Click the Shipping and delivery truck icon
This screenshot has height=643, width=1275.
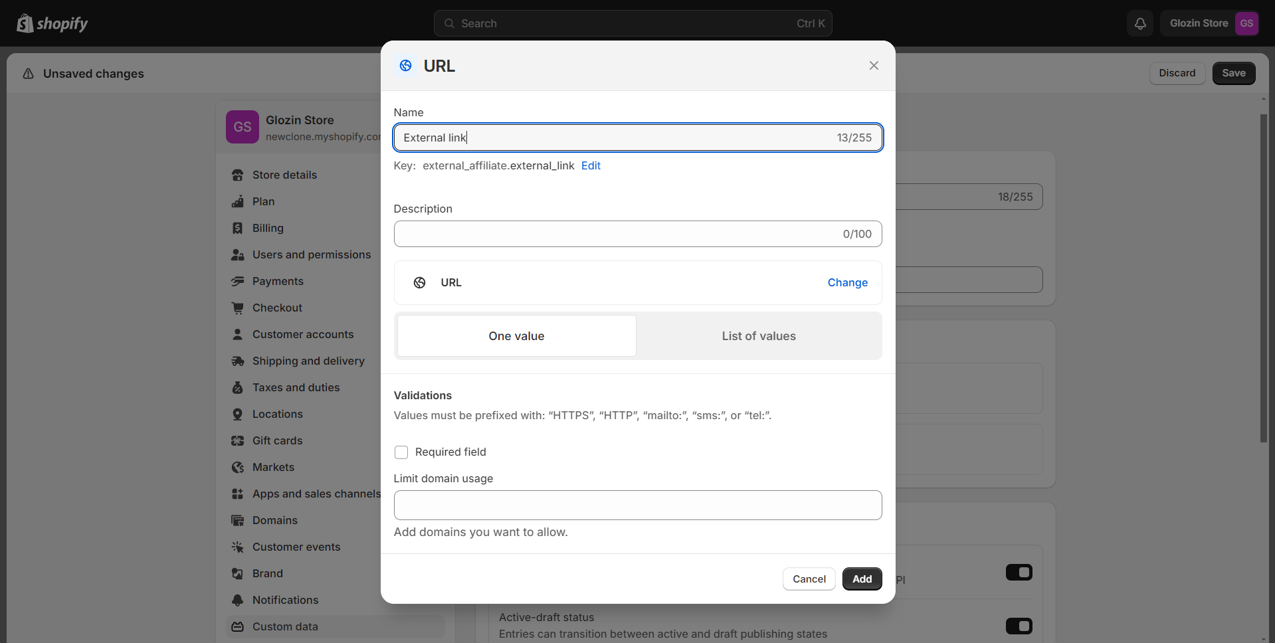tap(237, 361)
